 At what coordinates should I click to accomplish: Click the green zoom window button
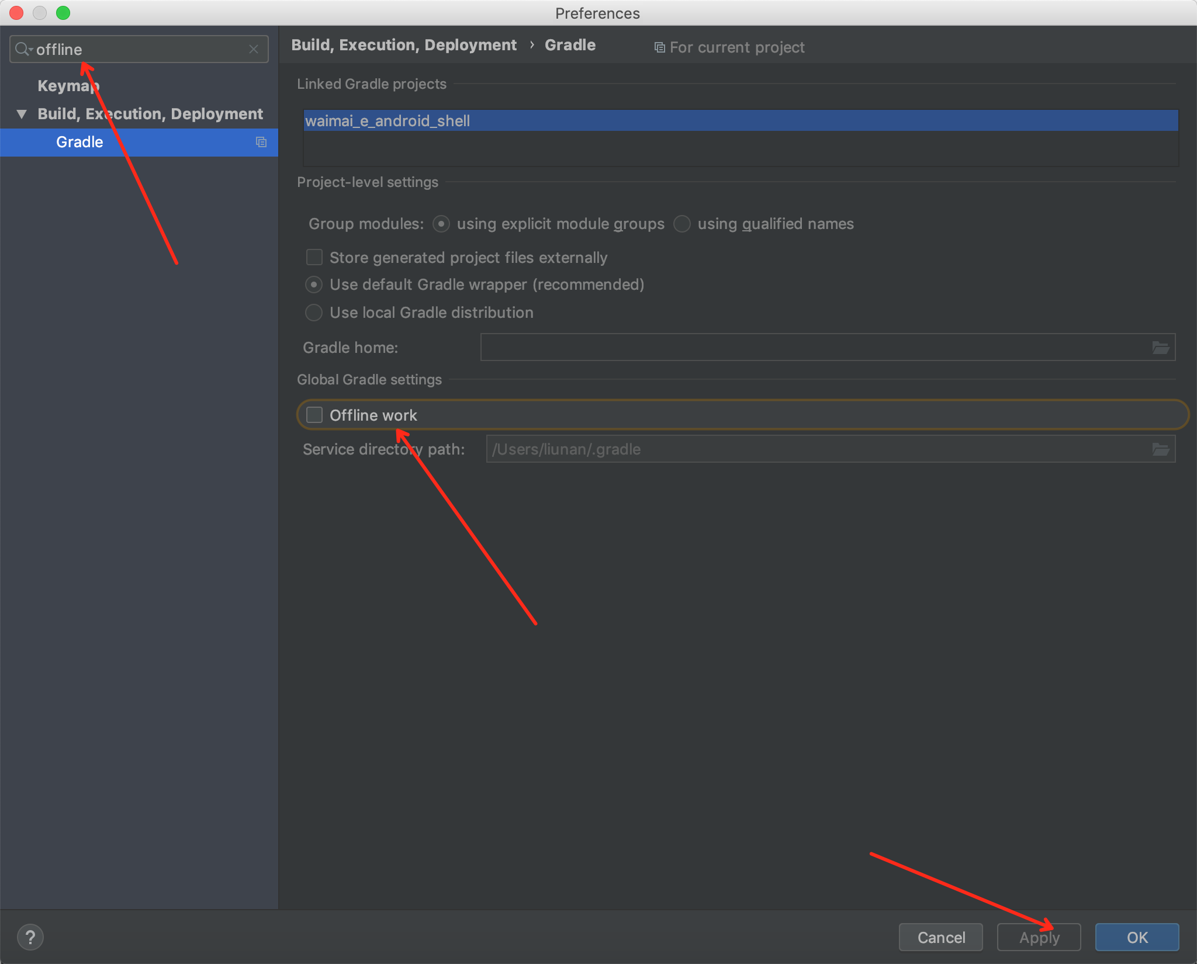pyautogui.click(x=63, y=13)
